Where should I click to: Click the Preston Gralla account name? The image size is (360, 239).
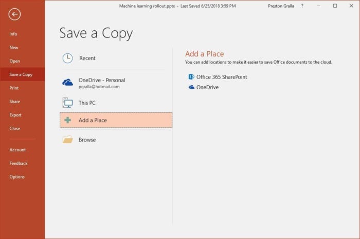[x=281, y=6]
